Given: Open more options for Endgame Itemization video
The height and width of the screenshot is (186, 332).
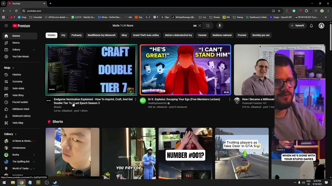Looking at the screenshot, I should click(x=135, y=99).
